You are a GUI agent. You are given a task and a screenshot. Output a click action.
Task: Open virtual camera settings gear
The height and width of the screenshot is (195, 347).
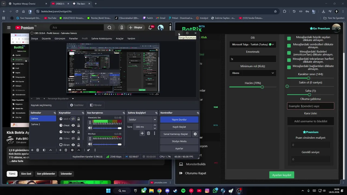point(195,134)
